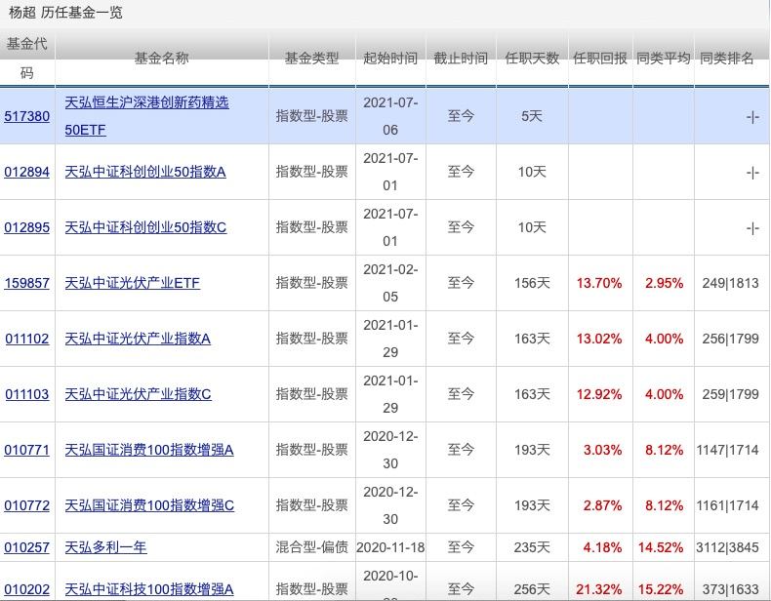
Task: Click fund code 011102
Action: pos(27,339)
